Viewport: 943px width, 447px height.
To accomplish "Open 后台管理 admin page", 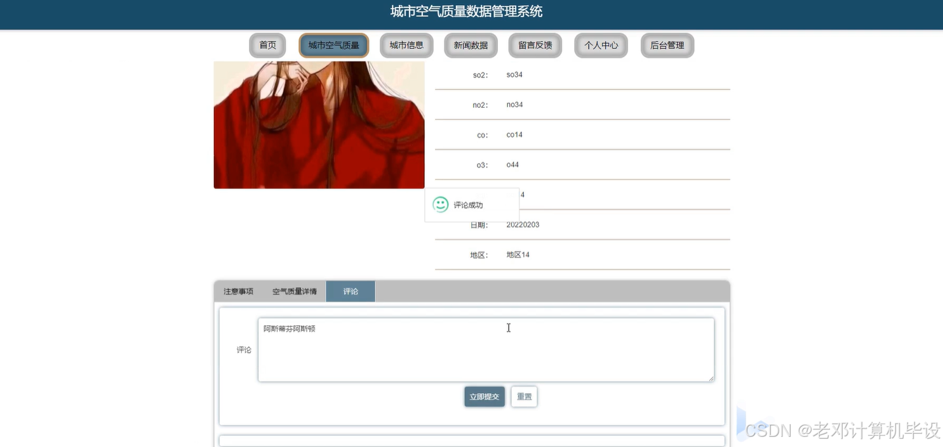I will (667, 46).
